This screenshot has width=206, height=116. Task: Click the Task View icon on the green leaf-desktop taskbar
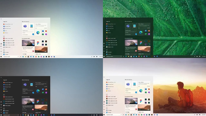coord(123,57)
